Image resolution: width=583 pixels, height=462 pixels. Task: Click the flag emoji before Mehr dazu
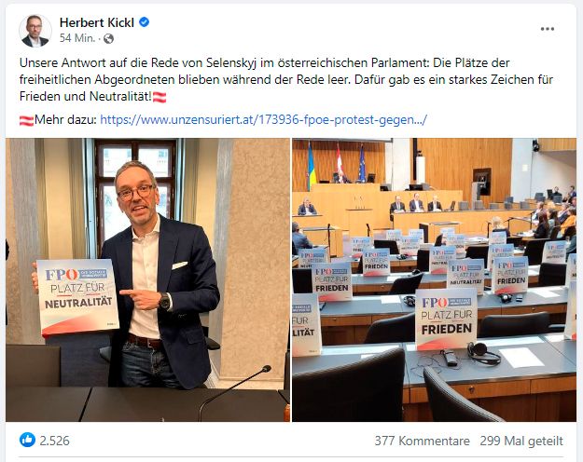26,121
